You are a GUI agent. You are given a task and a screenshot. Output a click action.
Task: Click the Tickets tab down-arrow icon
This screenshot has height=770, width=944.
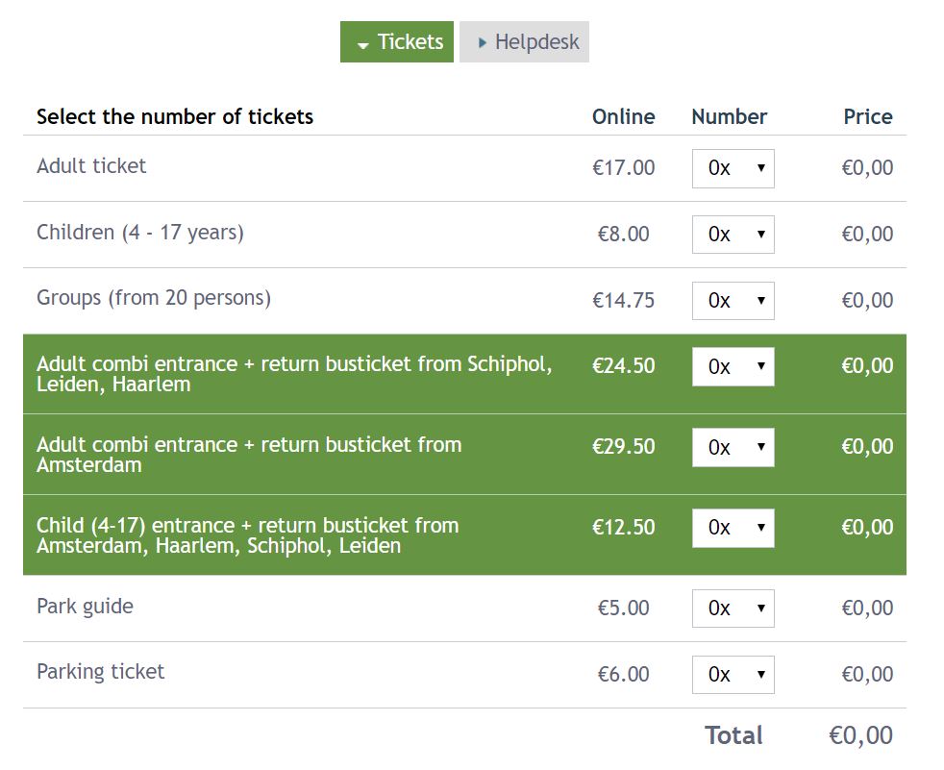(362, 45)
